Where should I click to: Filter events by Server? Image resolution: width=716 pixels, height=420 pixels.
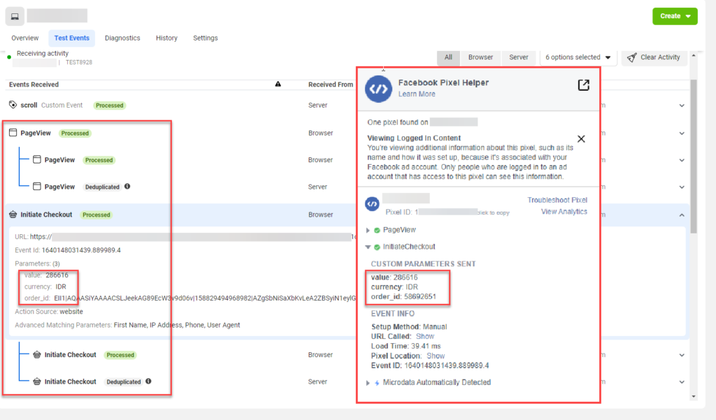518,57
